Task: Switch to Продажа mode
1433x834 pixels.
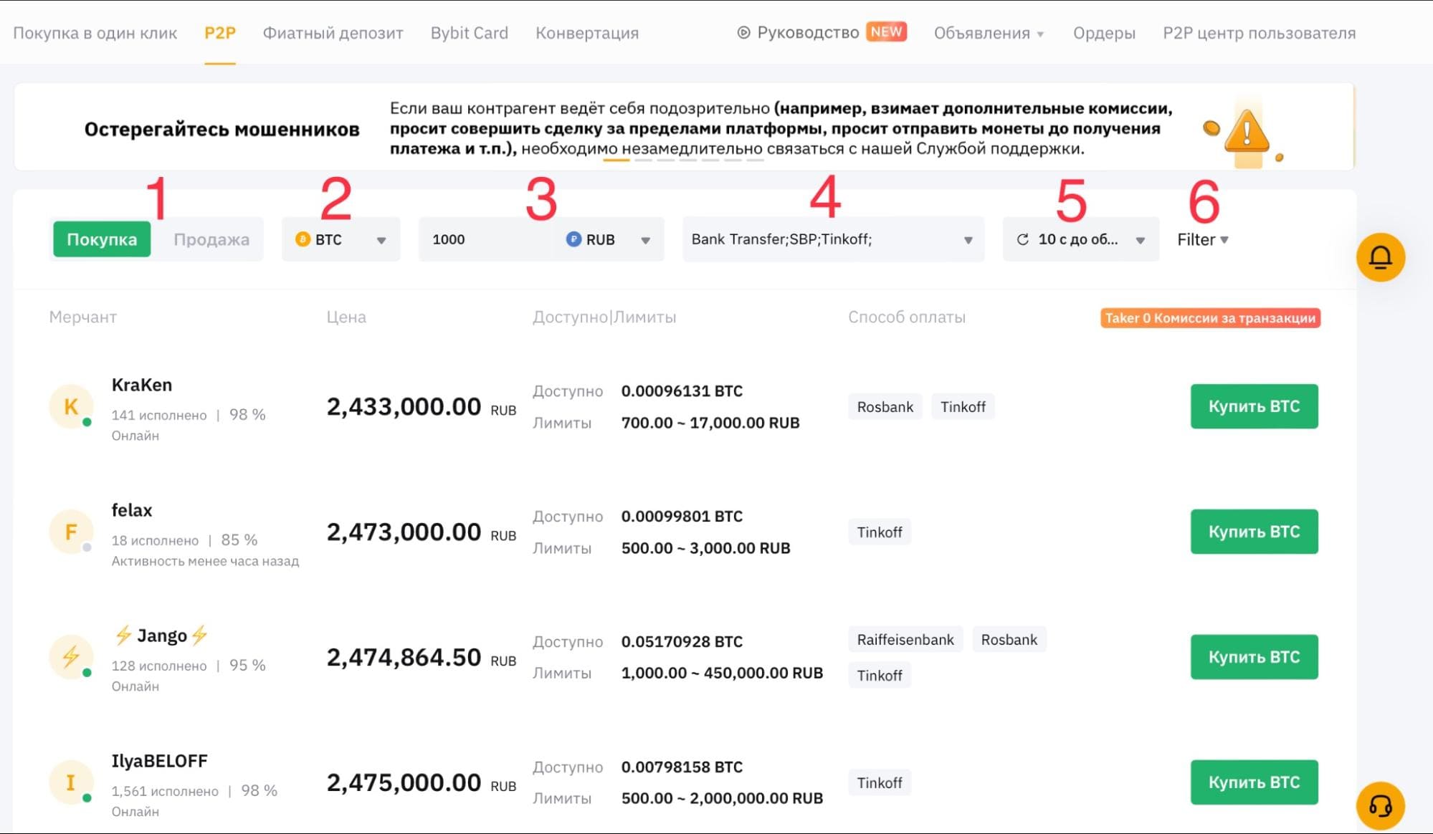Action: (x=211, y=239)
